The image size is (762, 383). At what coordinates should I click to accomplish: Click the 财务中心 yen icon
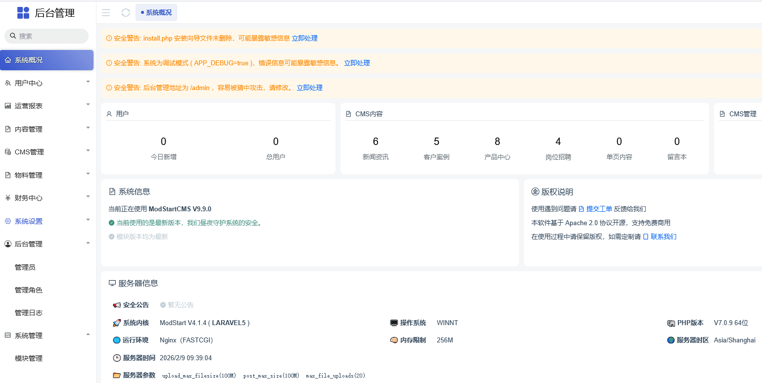pos(8,198)
